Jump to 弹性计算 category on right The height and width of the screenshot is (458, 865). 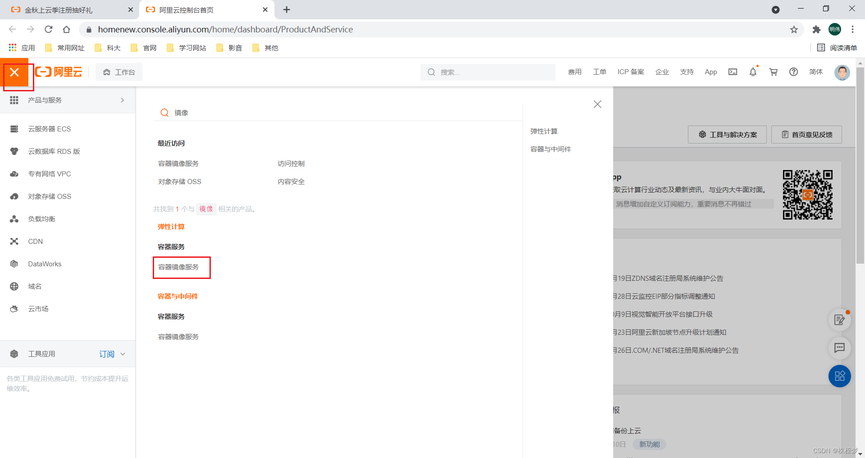click(544, 131)
